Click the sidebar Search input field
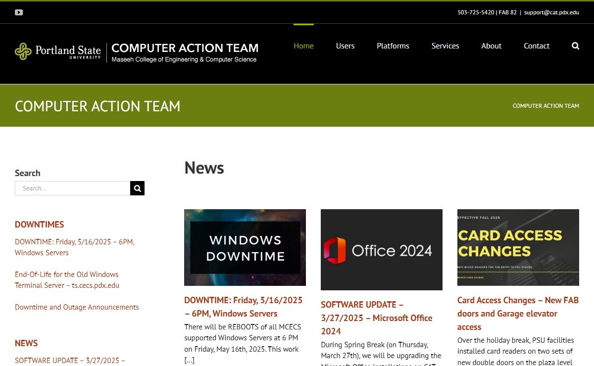This screenshot has width=594, height=366. 73,188
